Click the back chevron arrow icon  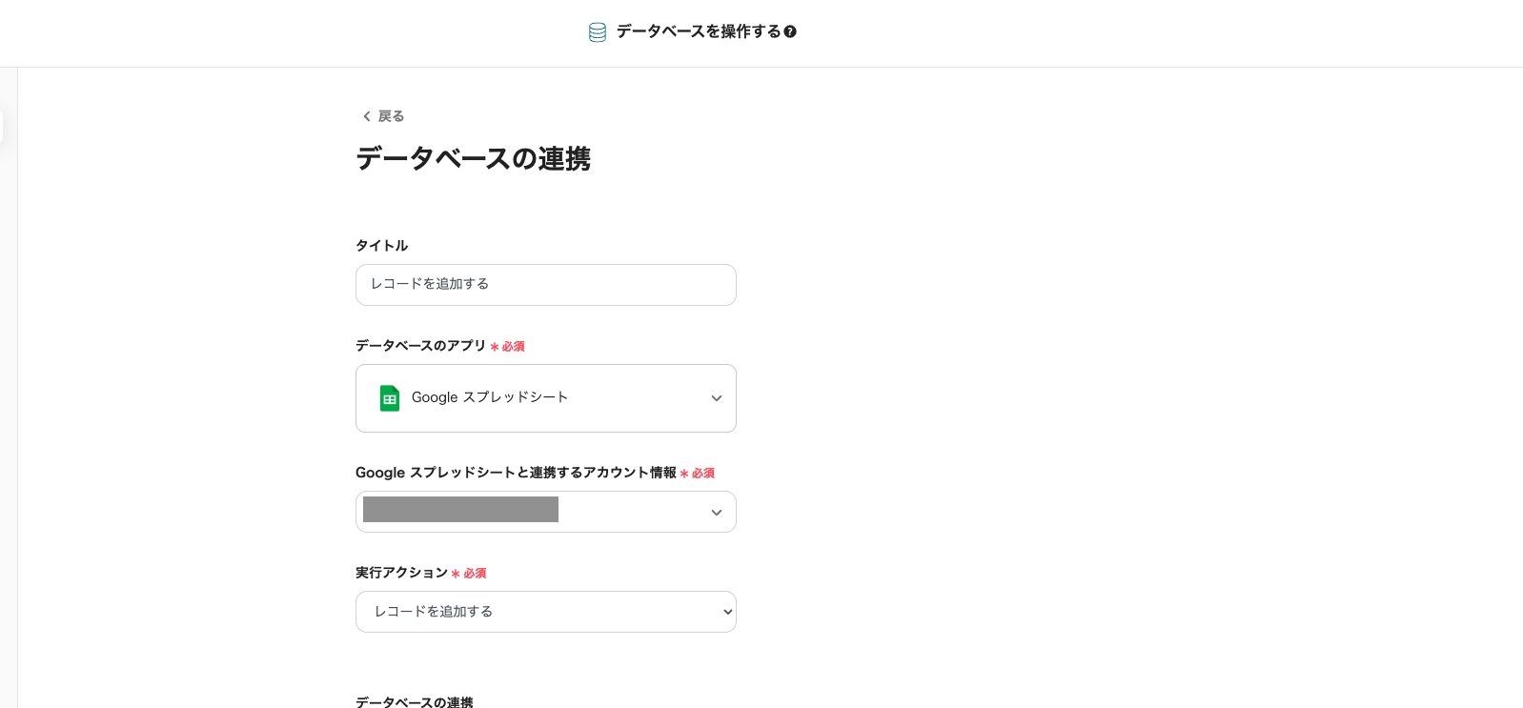coord(366,116)
